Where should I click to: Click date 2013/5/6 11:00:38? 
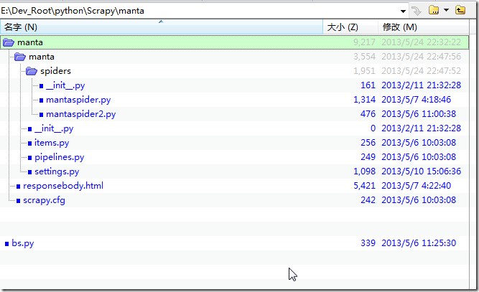419,114
